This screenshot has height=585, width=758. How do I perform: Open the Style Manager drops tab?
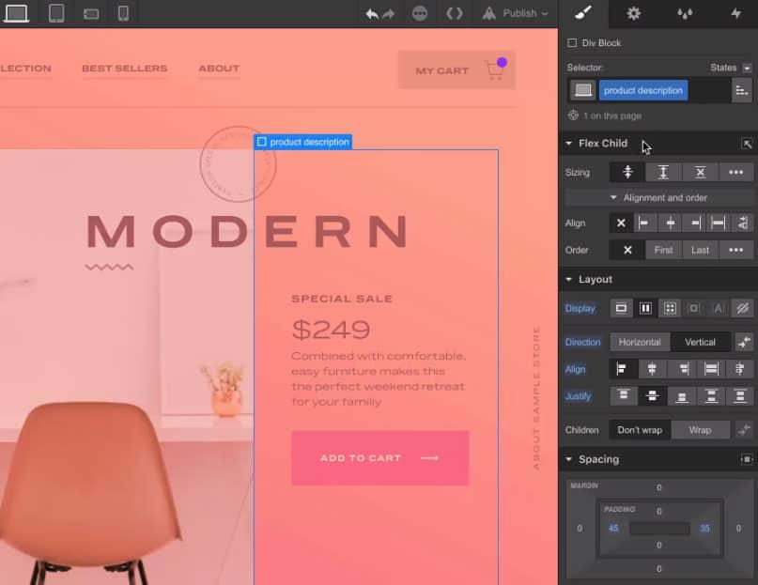[684, 13]
